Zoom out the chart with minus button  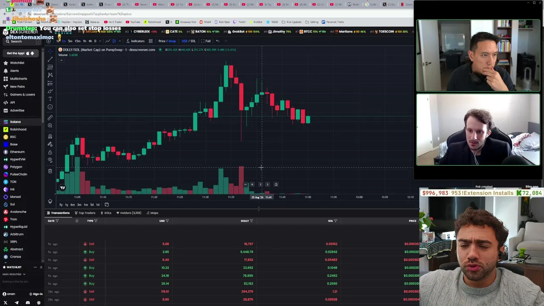pos(244,184)
